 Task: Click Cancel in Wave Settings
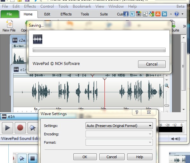pos(112,157)
